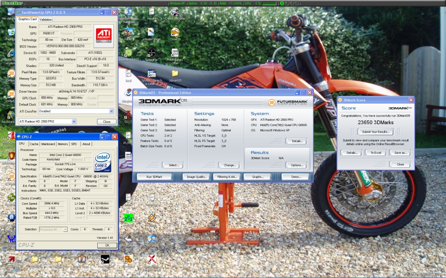Launch Spybot - Search & Destroy shortcut

click(152, 77)
